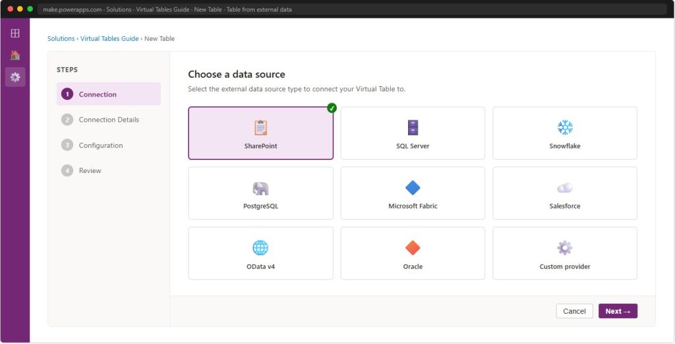This screenshot has height=344, width=675.
Task: Click the green checkmark on SharePoint card
Action: [x=332, y=108]
